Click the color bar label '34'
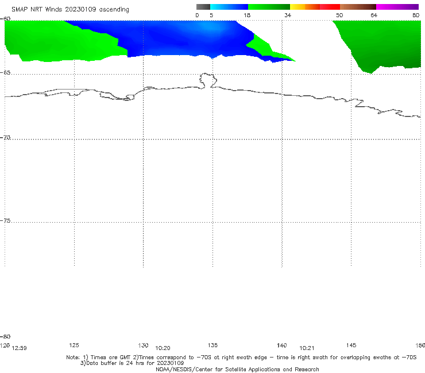Viewport: 425px width, 373px height. pos(288,15)
